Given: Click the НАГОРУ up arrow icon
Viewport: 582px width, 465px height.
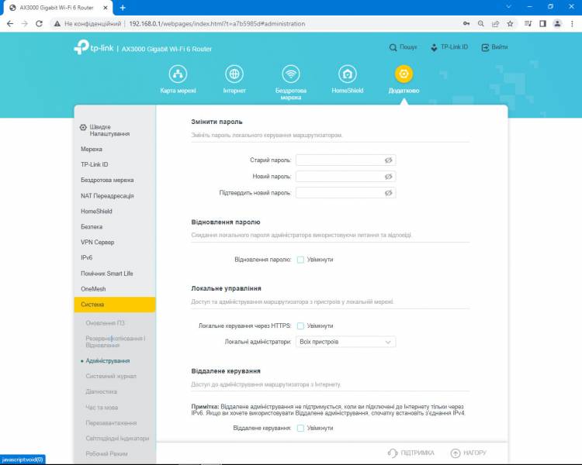Looking at the screenshot, I should (456, 453).
